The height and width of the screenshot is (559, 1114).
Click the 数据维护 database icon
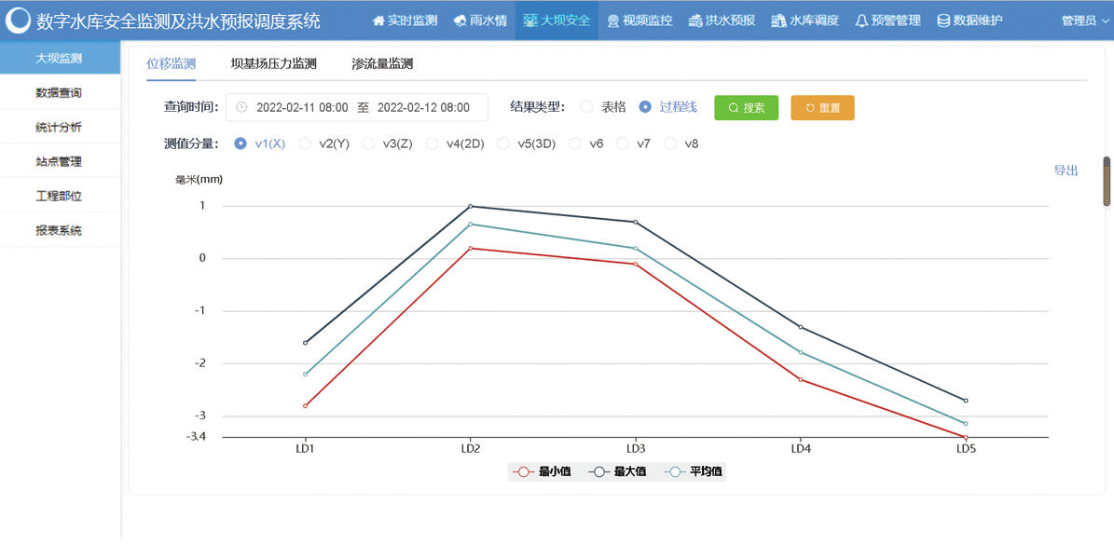(943, 20)
